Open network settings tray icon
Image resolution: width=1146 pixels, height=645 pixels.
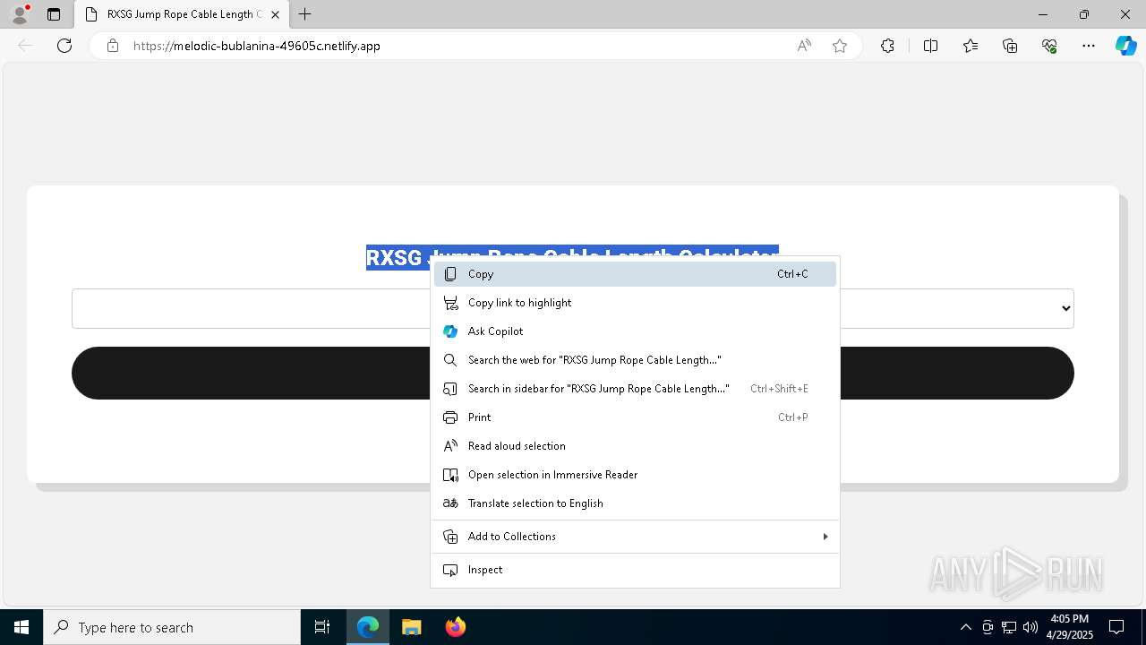pyautogui.click(x=1009, y=627)
